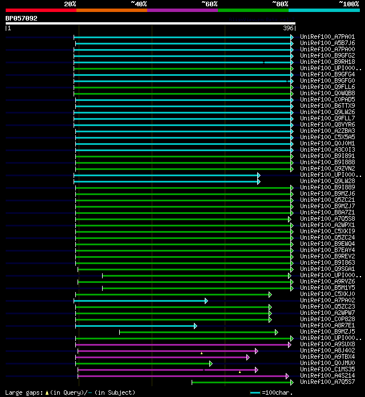Click the query end position 396
365x397 pixels.
(x=288, y=28)
